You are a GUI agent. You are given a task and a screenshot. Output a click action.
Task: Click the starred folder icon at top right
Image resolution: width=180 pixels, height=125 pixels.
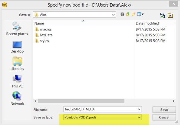170,16
